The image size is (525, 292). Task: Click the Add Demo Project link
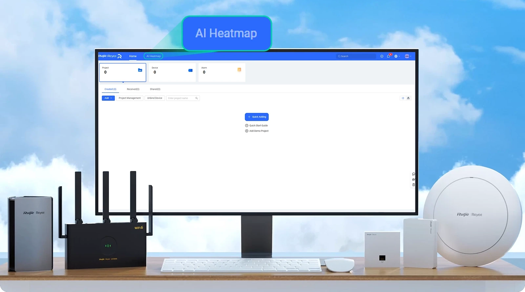(x=257, y=131)
